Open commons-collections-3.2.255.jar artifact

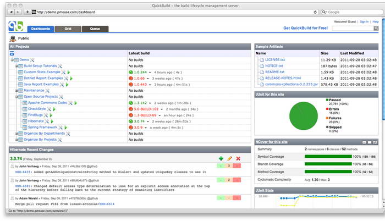click(291, 84)
